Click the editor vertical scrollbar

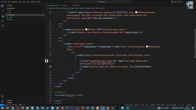pos(195,43)
